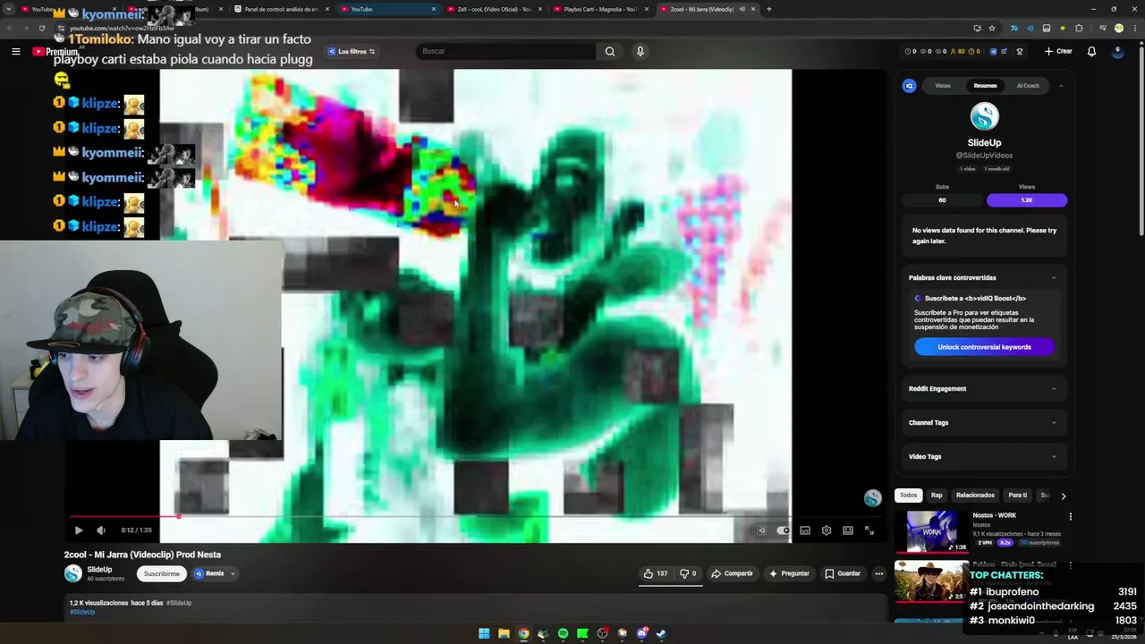Click the Remix button
Image resolution: width=1145 pixels, height=644 pixels.
(209, 573)
